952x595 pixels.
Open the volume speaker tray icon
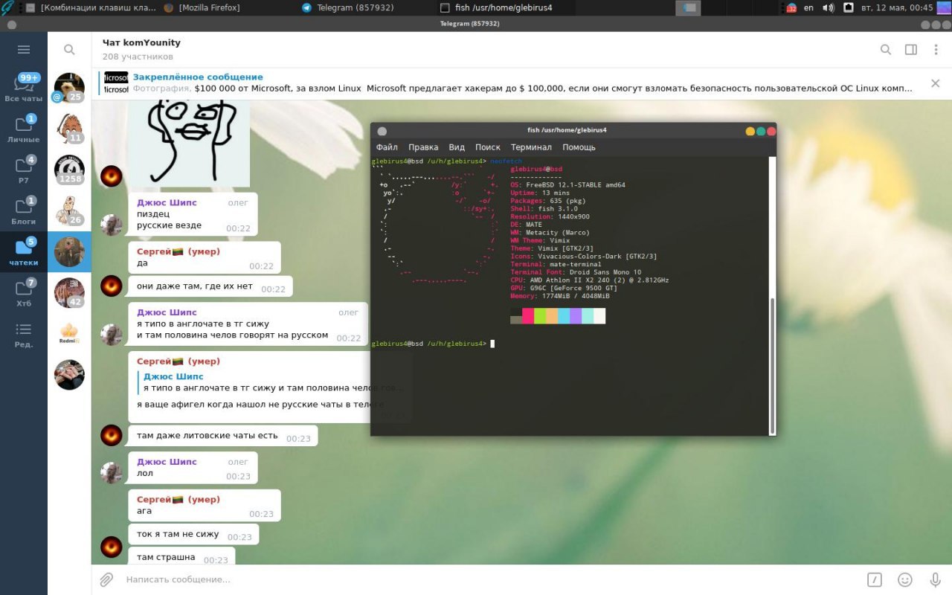tap(828, 7)
